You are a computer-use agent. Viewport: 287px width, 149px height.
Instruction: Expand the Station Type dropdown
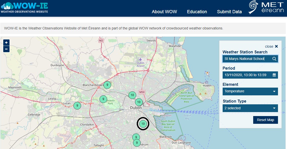[x=250, y=108]
